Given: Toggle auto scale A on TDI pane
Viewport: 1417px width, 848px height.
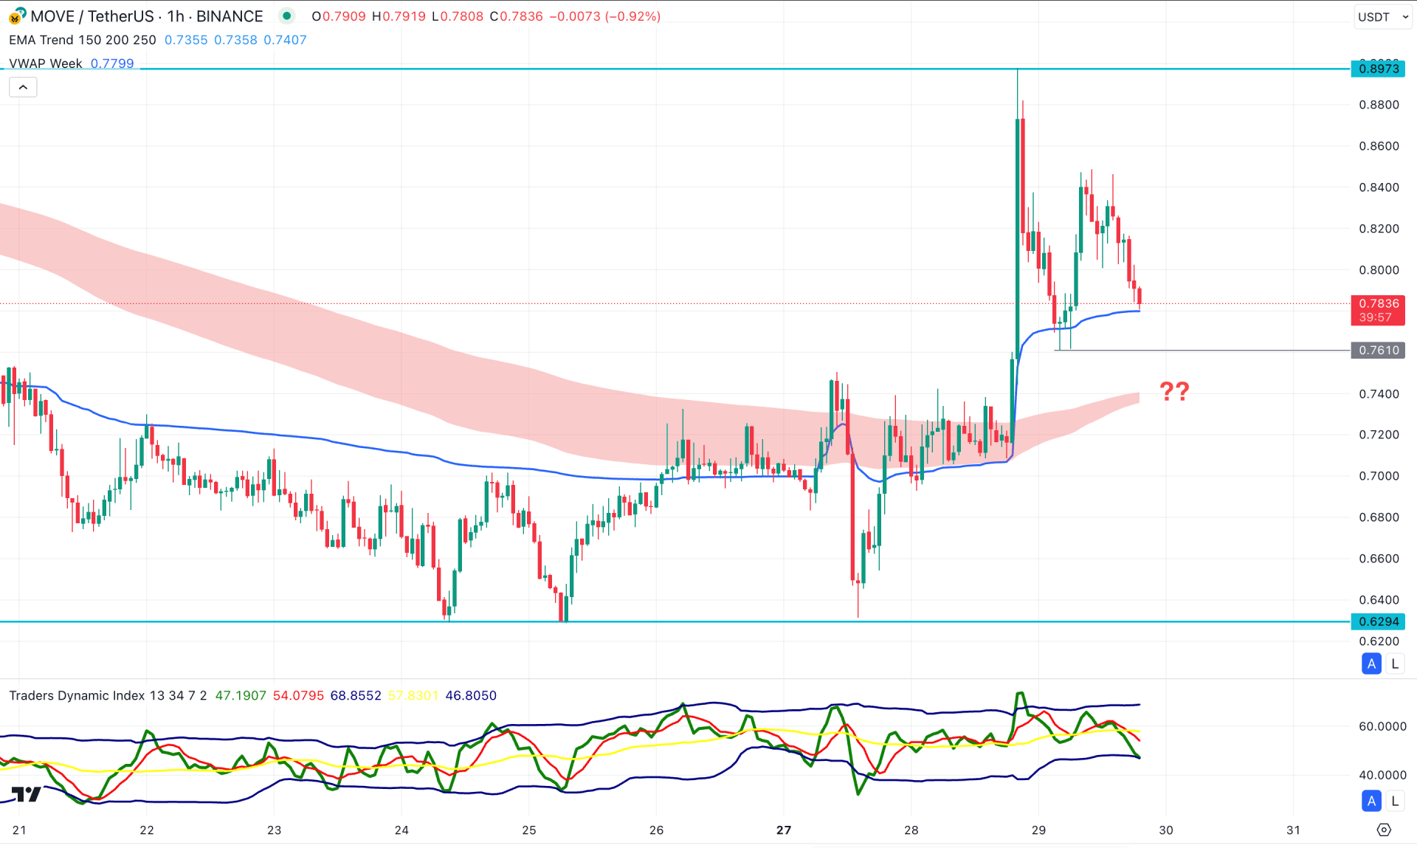Looking at the screenshot, I should pyautogui.click(x=1371, y=801).
